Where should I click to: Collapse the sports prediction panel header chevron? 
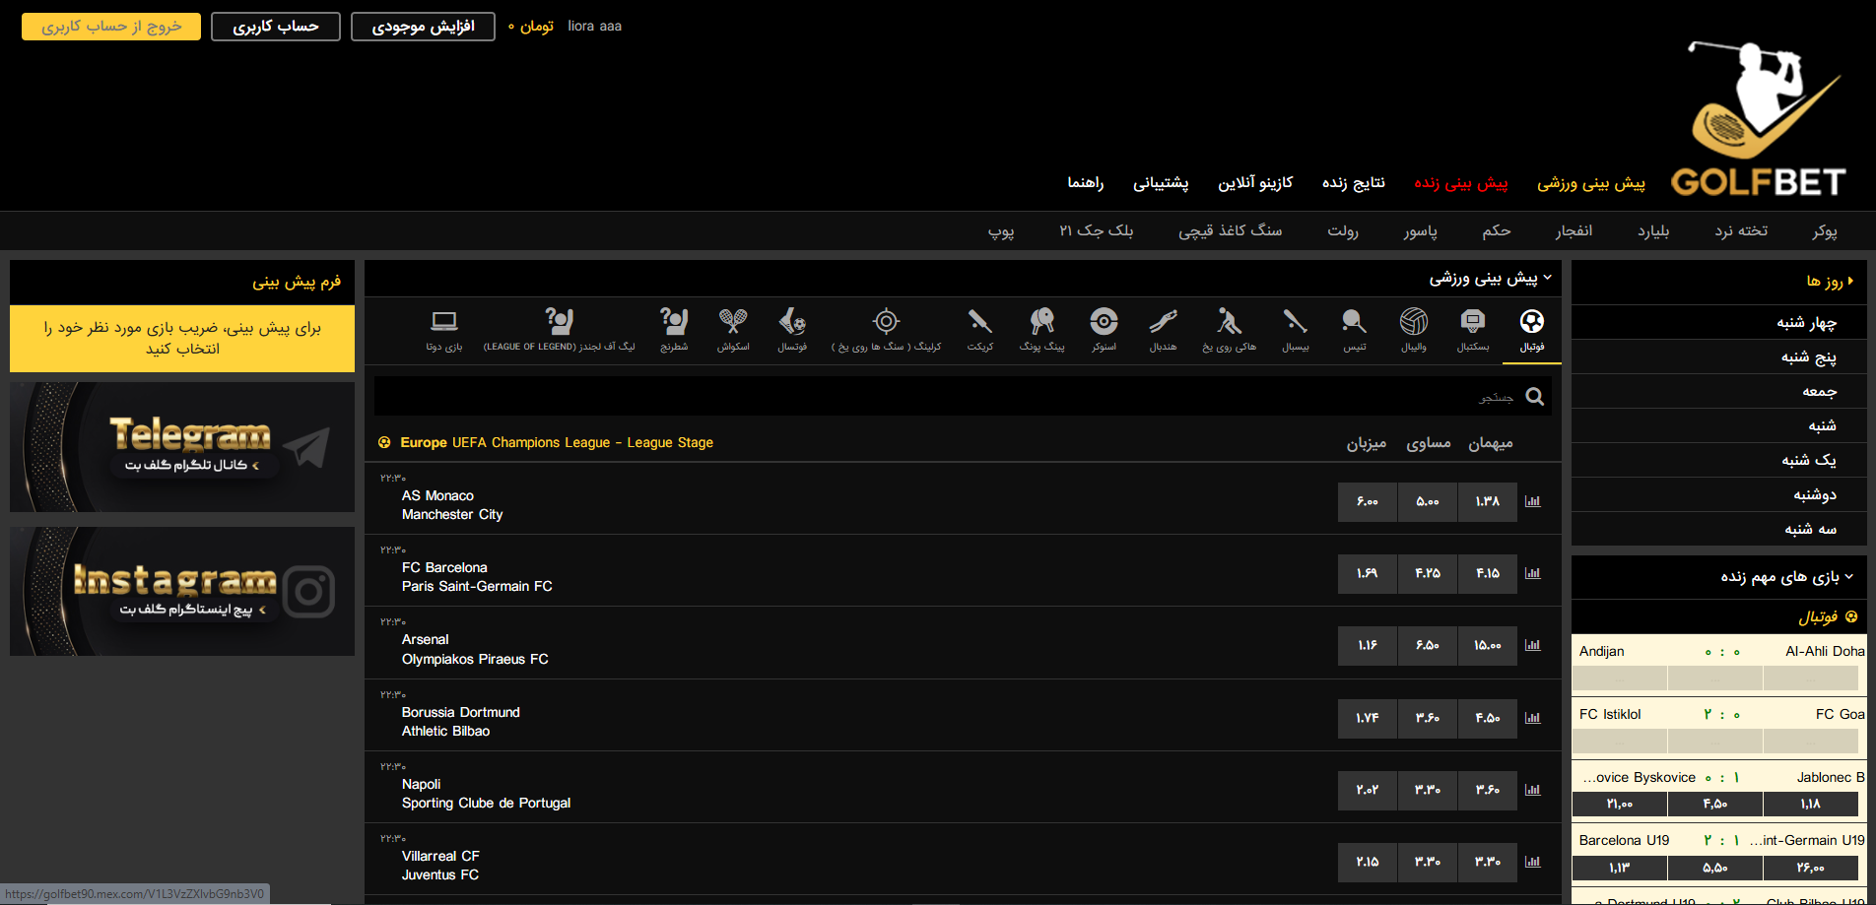tap(1547, 278)
